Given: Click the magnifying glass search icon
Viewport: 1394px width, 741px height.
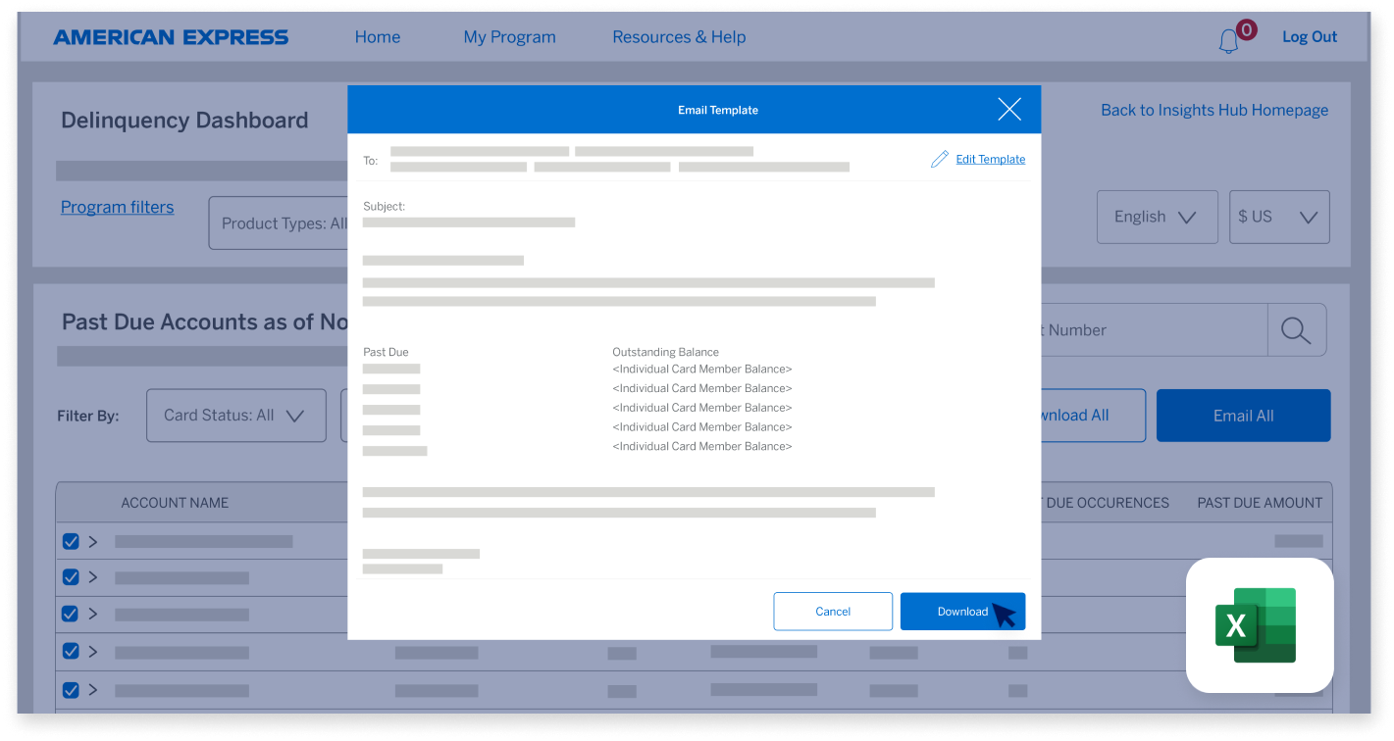Looking at the screenshot, I should (x=1296, y=330).
